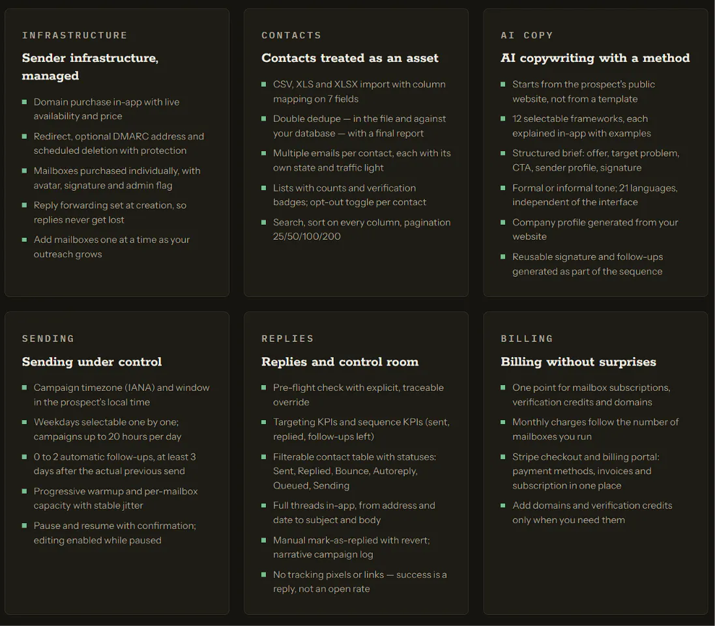Click the 'Billing without surprises' heading
Screen dimensions: 715x626
pyautogui.click(x=578, y=362)
